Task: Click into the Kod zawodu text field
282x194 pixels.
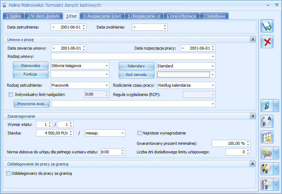Action: point(184,75)
